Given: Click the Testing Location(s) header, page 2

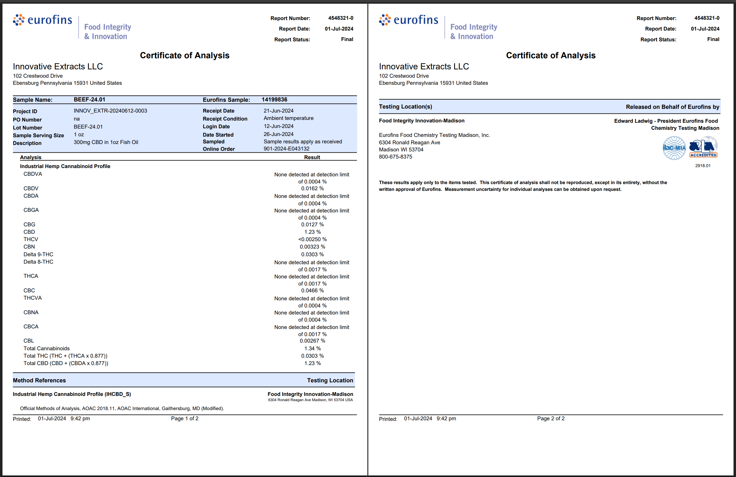Looking at the screenshot, I should pos(405,107).
